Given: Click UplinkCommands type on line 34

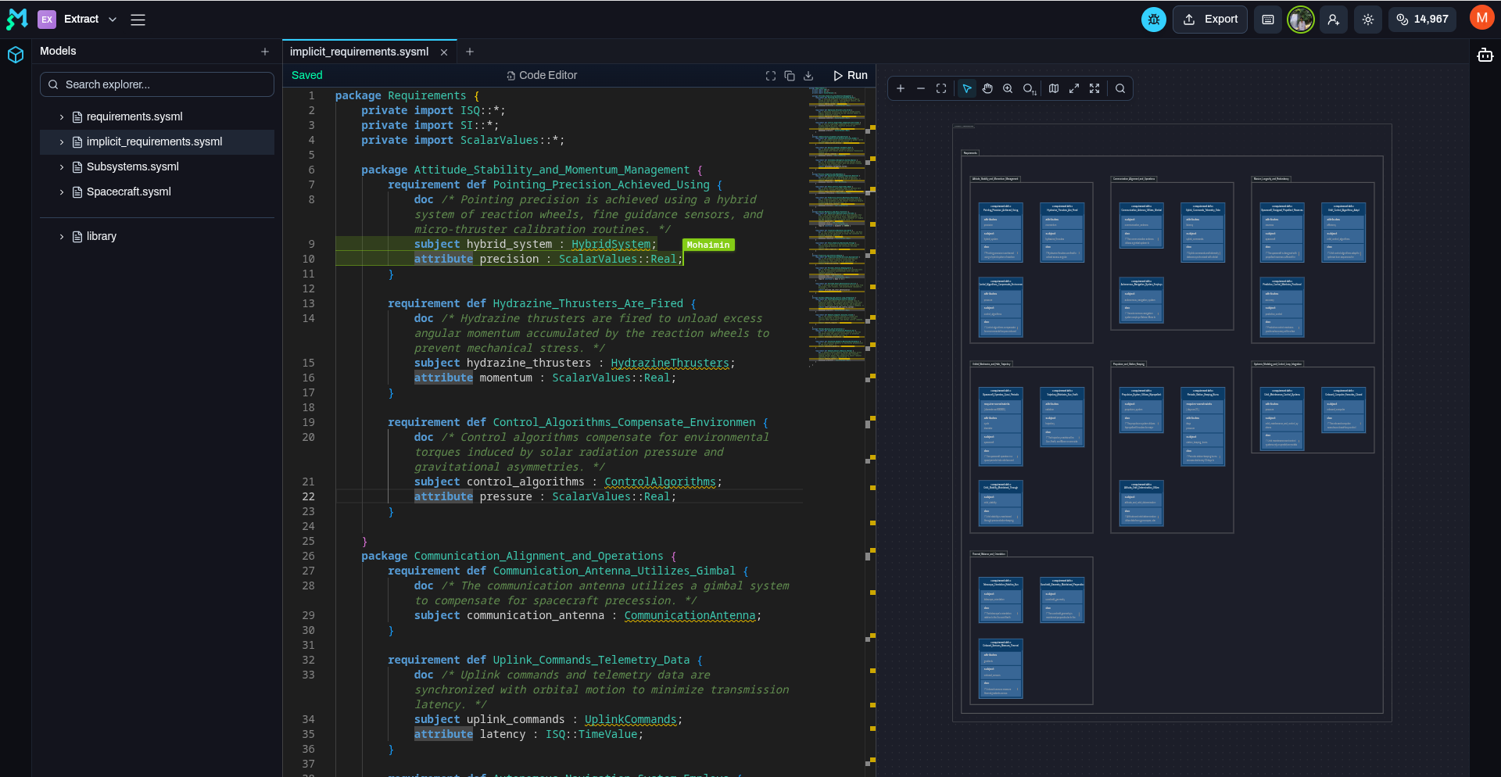Looking at the screenshot, I should 630,719.
